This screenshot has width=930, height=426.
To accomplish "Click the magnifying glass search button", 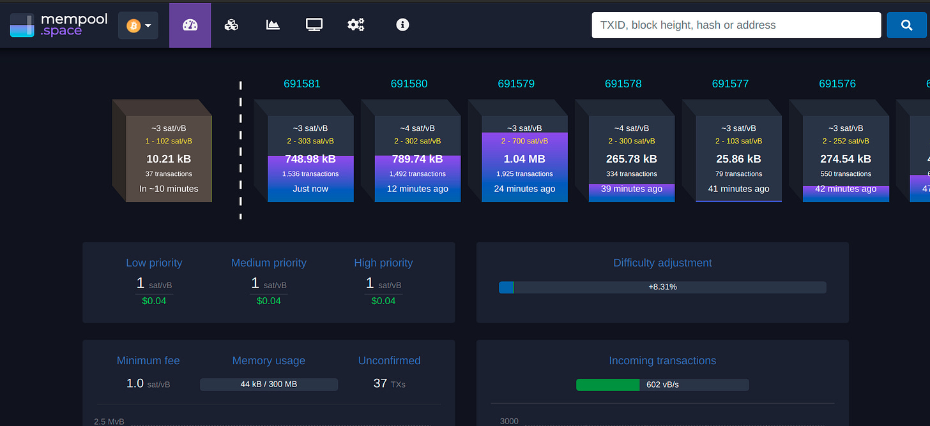I will (x=906, y=25).
